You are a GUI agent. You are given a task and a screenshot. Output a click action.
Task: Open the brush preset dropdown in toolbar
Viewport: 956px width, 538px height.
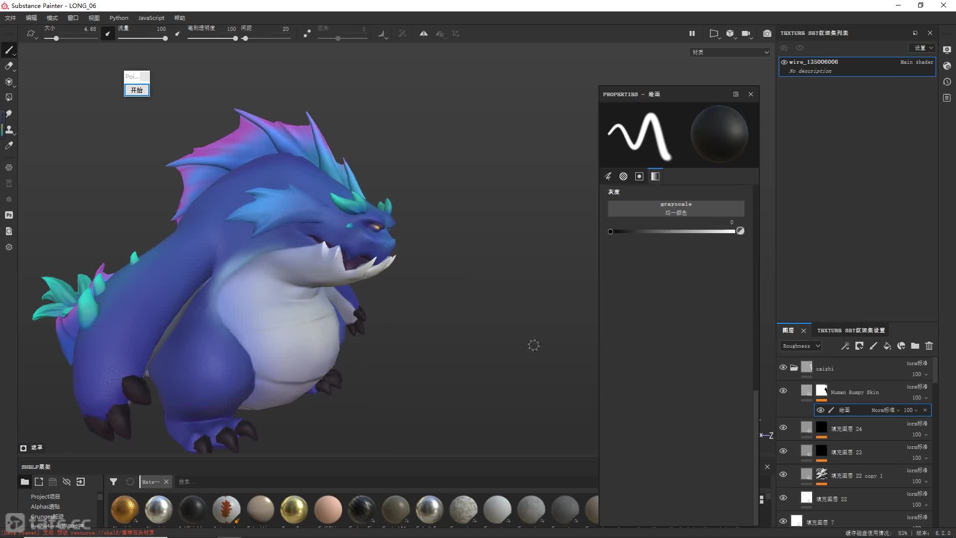tap(32, 34)
